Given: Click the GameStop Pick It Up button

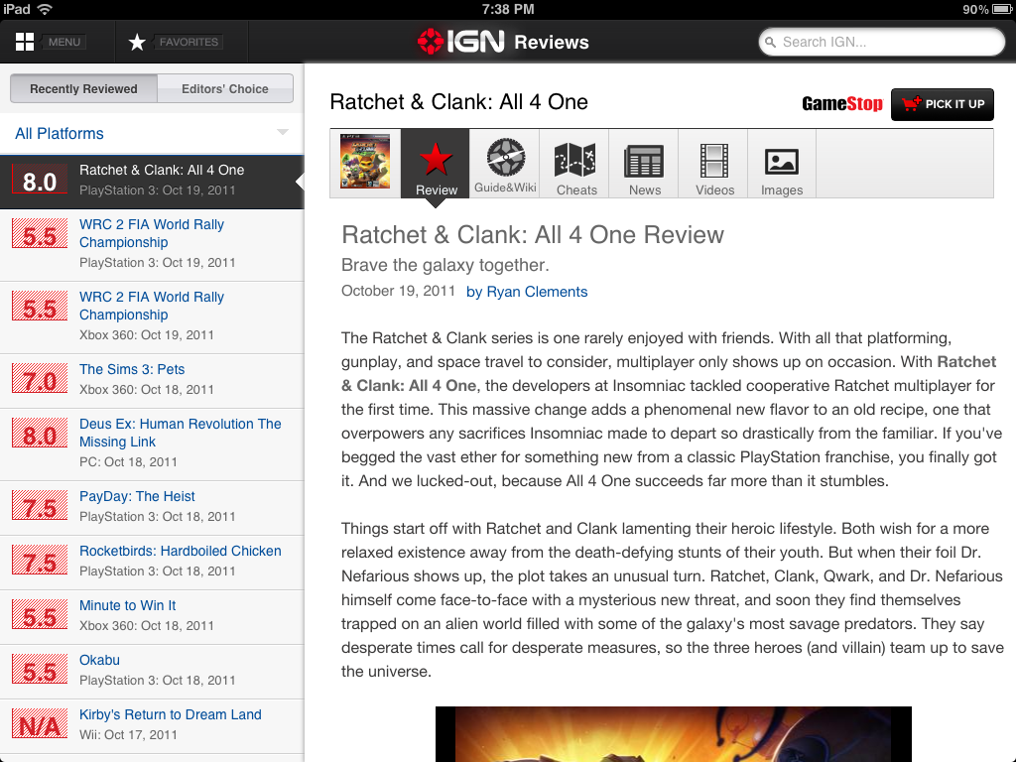Looking at the screenshot, I should point(942,104).
